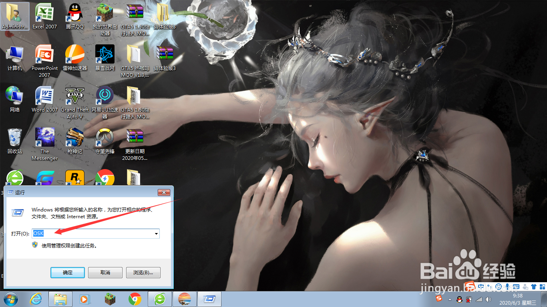
Task: Click the Show Desktop strip beside the clock
Action: click(x=543, y=299)
